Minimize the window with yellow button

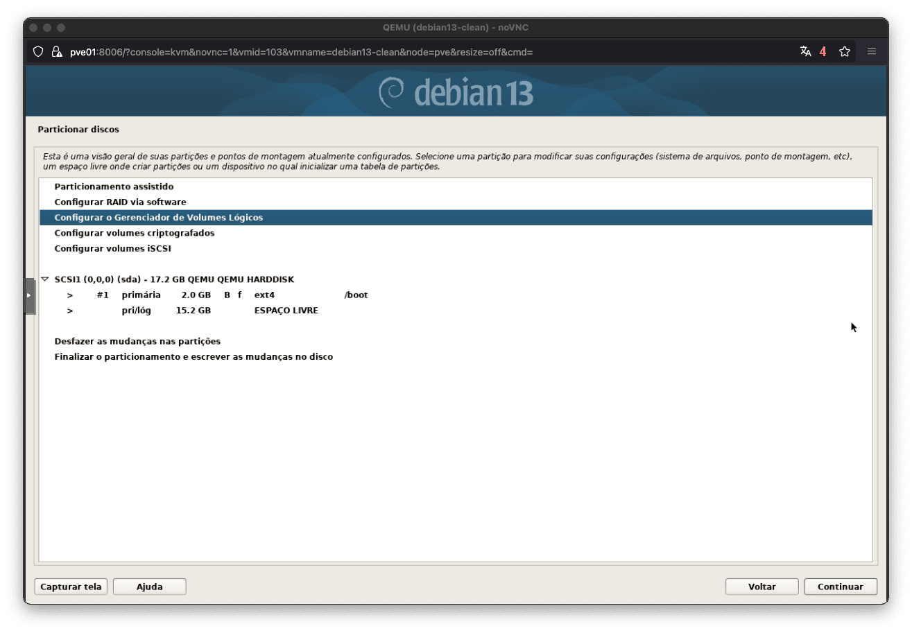click(47, 28)
